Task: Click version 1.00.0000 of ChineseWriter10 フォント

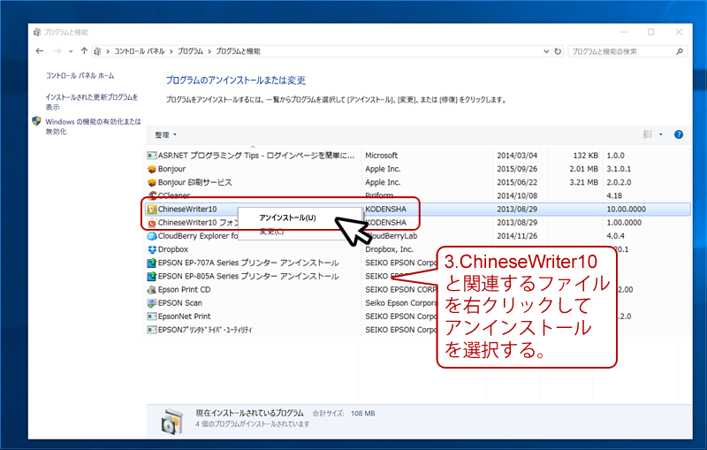Action: pos(624,223)
